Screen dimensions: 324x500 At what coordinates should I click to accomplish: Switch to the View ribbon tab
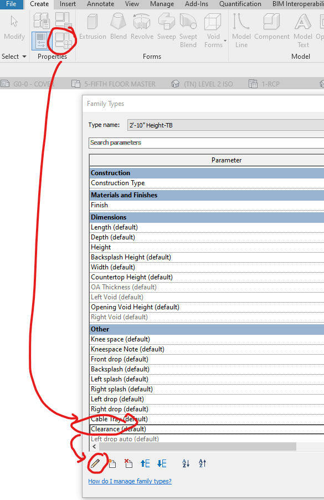pyautogui.click(x=132, y=4)
